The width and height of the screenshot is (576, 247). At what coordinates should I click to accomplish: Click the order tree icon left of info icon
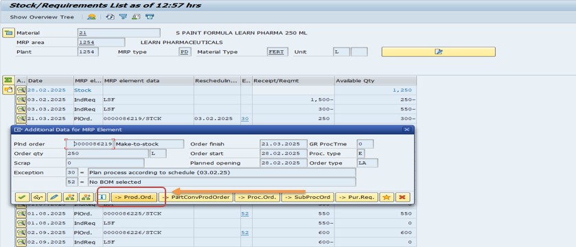(x=87, y=197)
